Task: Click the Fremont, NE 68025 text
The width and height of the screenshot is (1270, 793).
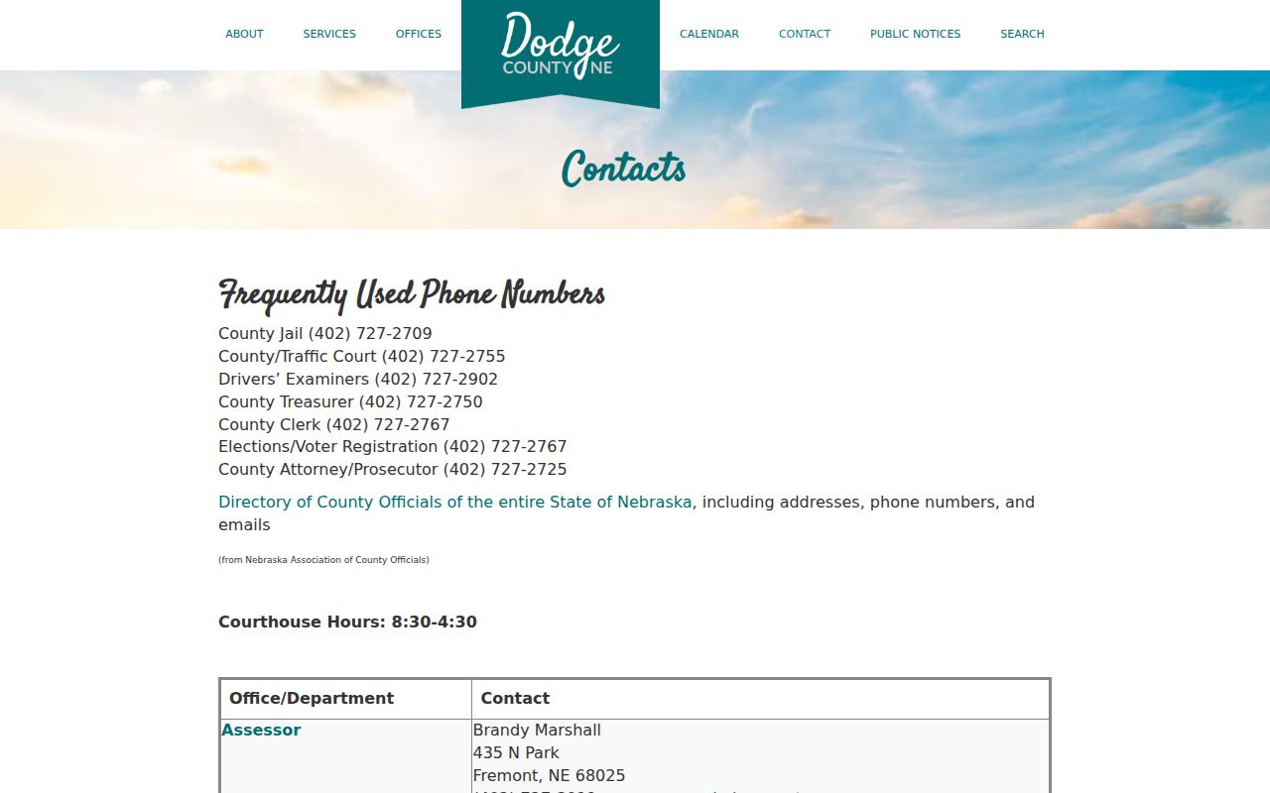Action: [x=549, y=776]
